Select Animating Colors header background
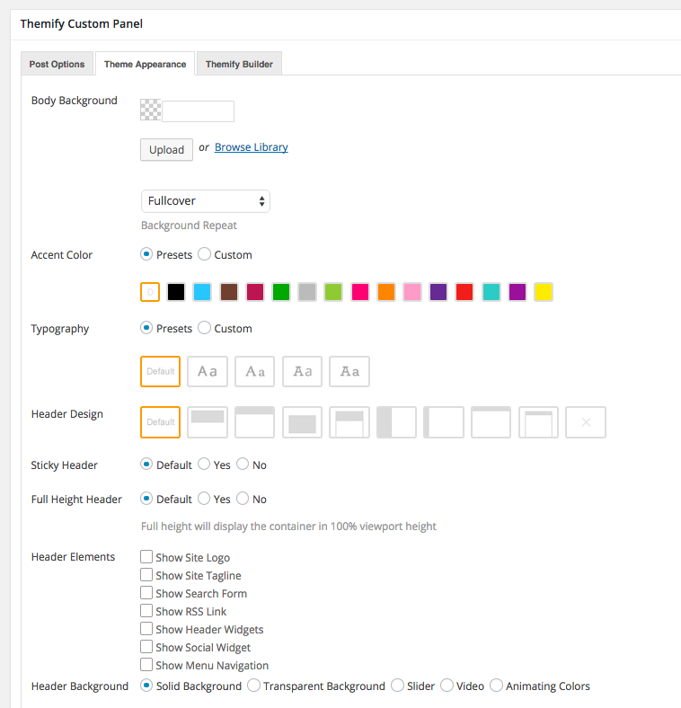 point(496,685)
